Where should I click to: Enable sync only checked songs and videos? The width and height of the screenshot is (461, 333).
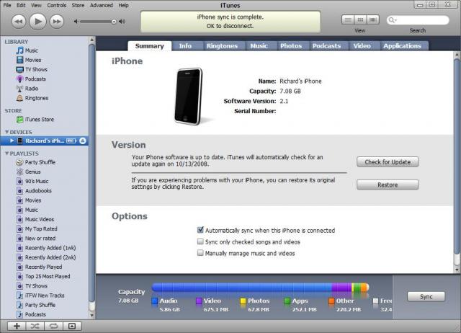tap(200, 241)
